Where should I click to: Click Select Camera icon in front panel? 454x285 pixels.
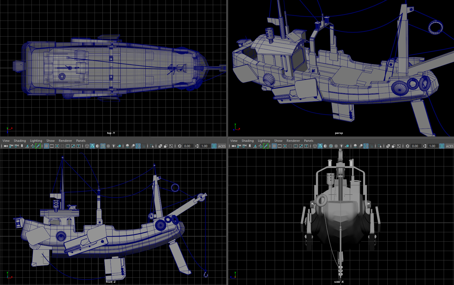(x=6, y=146)
